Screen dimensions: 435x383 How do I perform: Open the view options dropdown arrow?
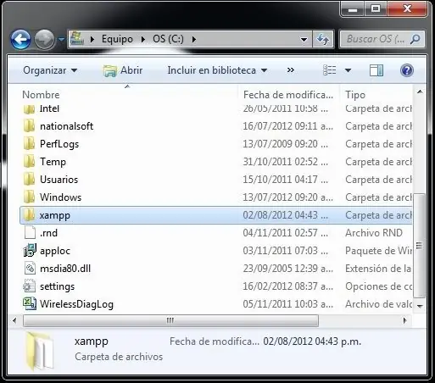[x=348, y=70]
